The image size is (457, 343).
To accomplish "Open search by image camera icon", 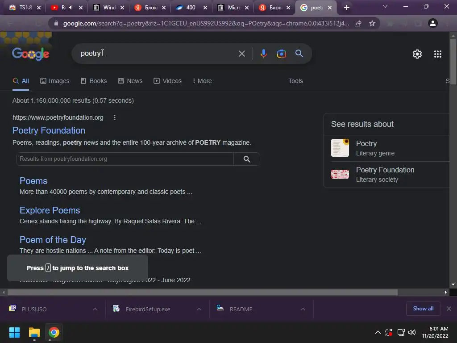I will tap(281, 54).
